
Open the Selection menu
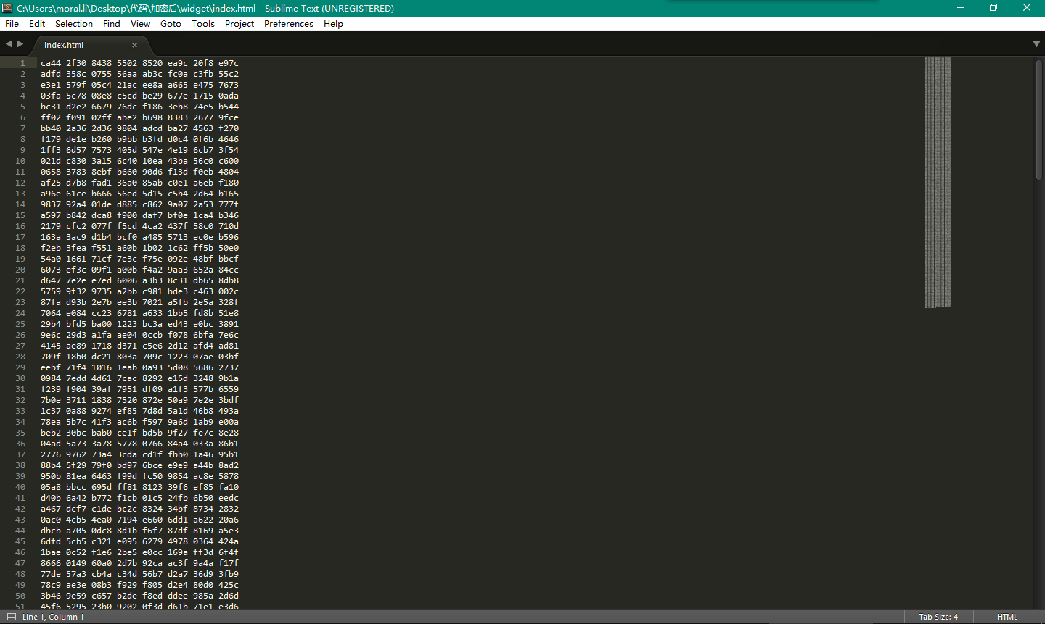point(74,24)
